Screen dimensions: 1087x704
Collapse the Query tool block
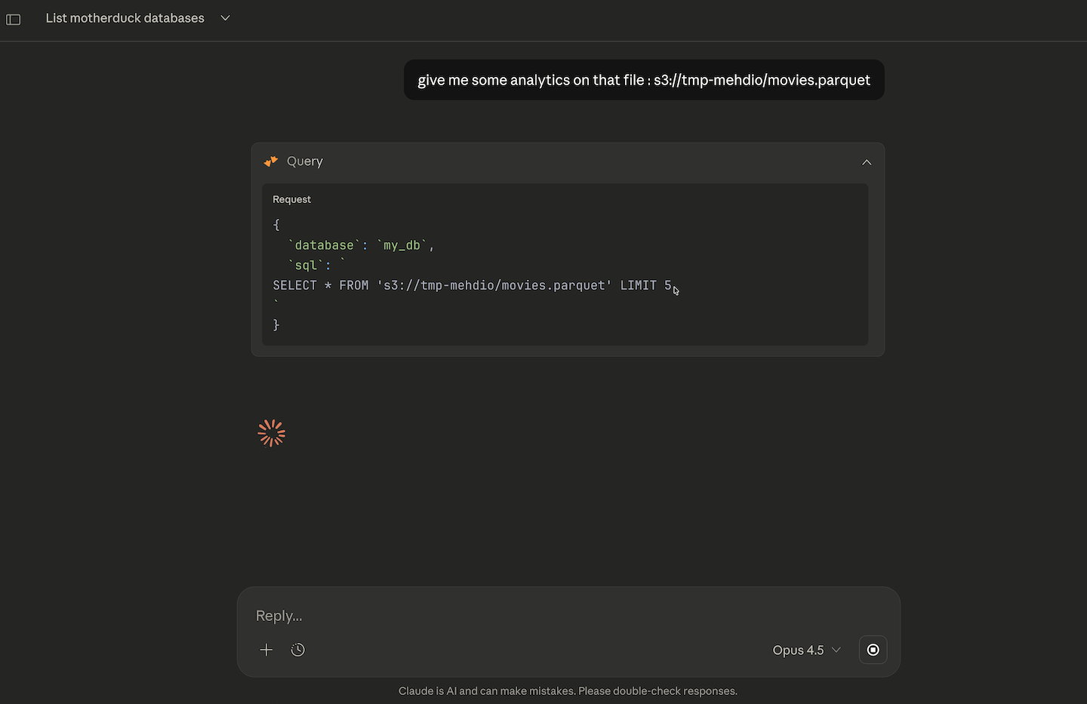pyautogui.click(x=867, y=162)
